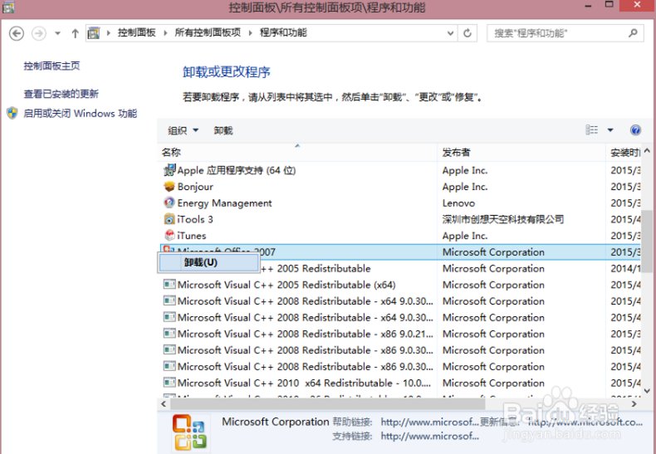The image size is (656, 454).
Task: Select 所有控制面板项 breadcrumb
Action: point(208,32)
